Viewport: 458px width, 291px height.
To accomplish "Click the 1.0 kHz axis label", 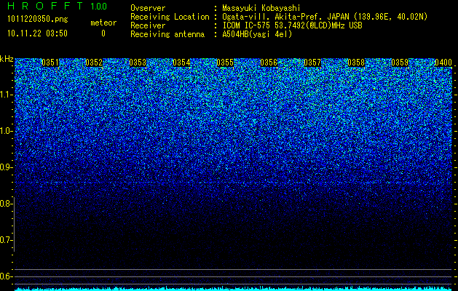I will point(5,131).
